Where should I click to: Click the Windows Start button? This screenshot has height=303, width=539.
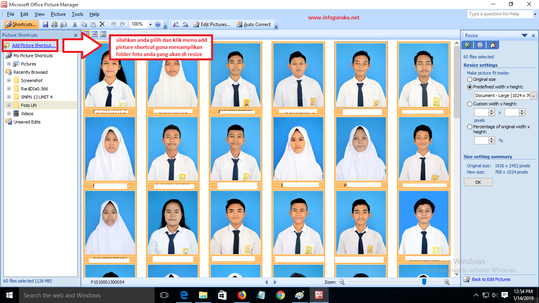coord(9,295)
